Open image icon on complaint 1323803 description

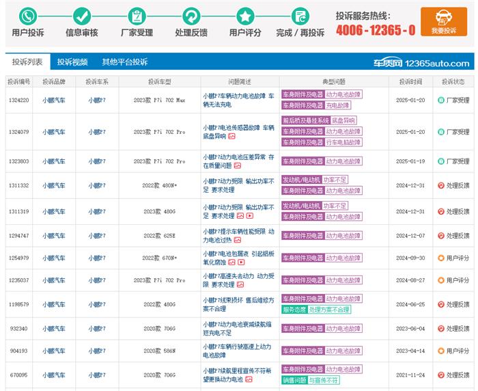click(x=238, y=165)
